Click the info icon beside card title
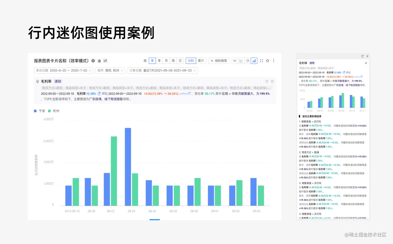 point(93,61)
